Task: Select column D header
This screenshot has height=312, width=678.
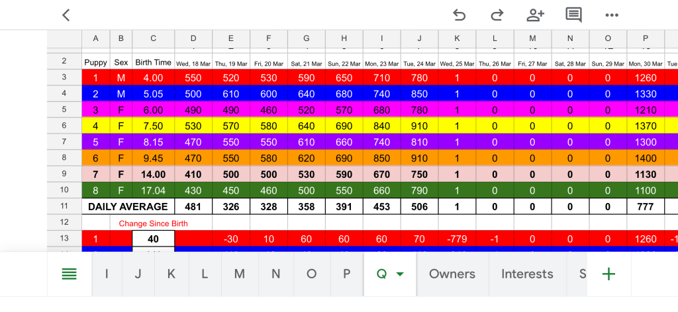Action: (x=193, y=39)
